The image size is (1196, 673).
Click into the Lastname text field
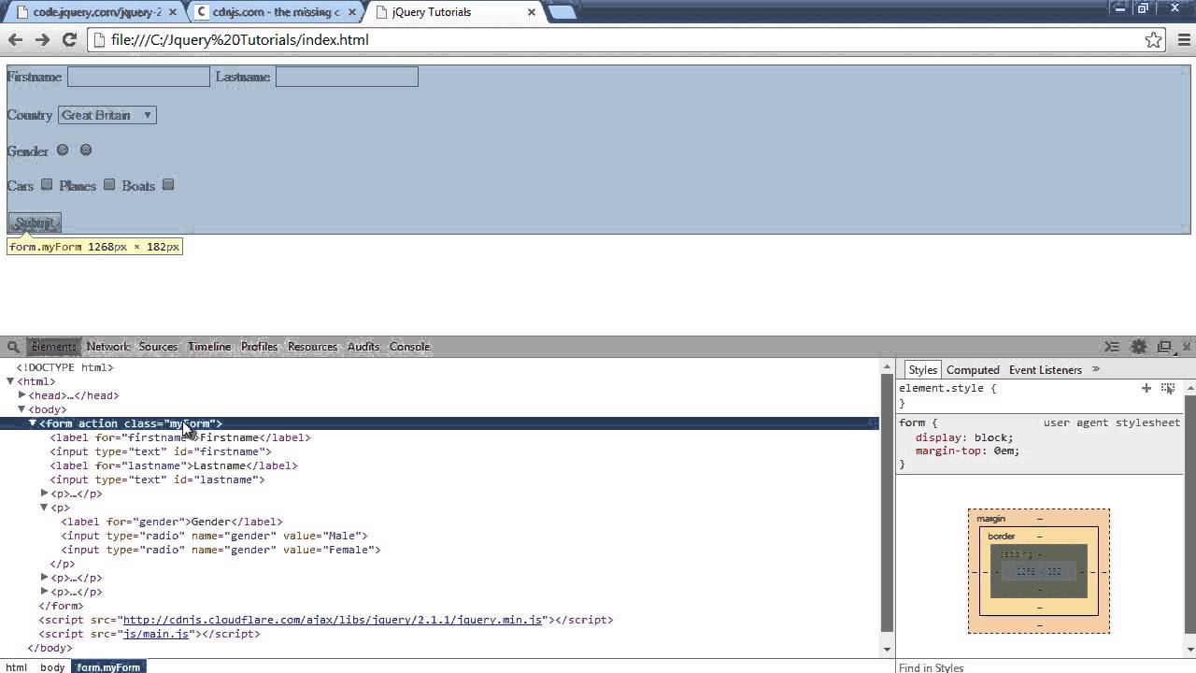point(347,77)
